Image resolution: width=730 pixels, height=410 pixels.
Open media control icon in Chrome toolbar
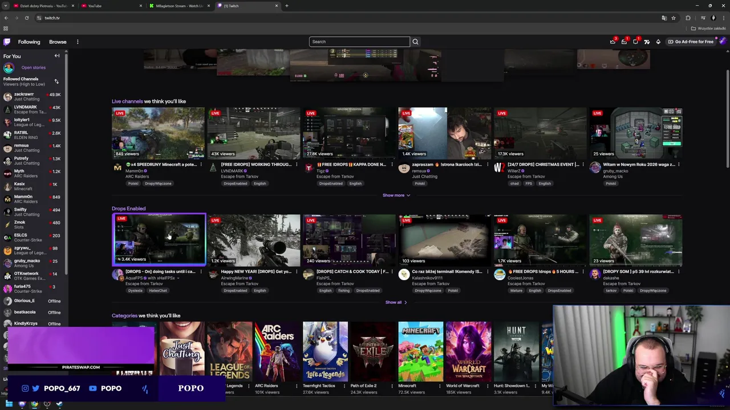(702, 18)
